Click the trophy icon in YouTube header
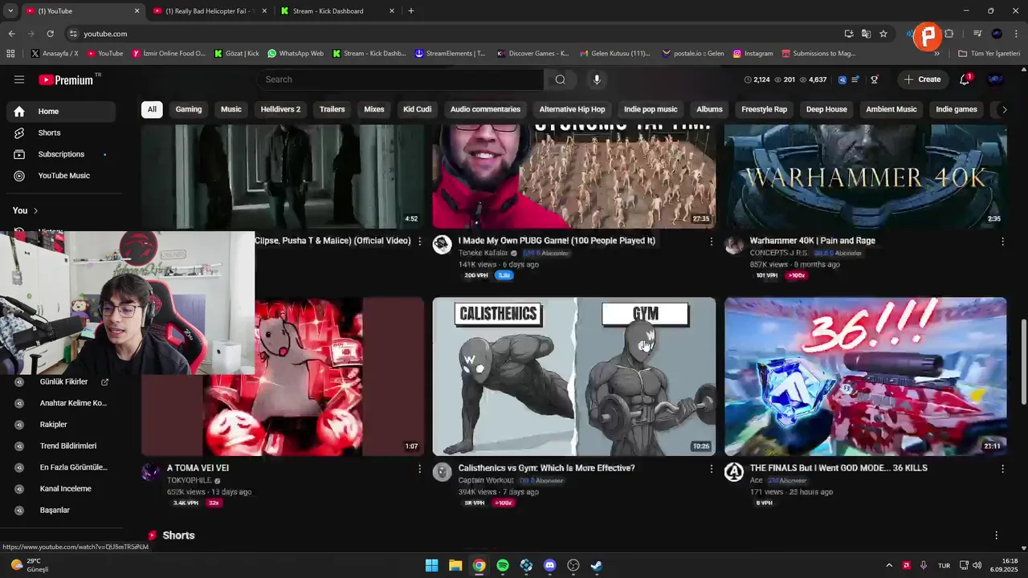The height and width of the screenshot is (578, 1028). [x=875, y=79]
